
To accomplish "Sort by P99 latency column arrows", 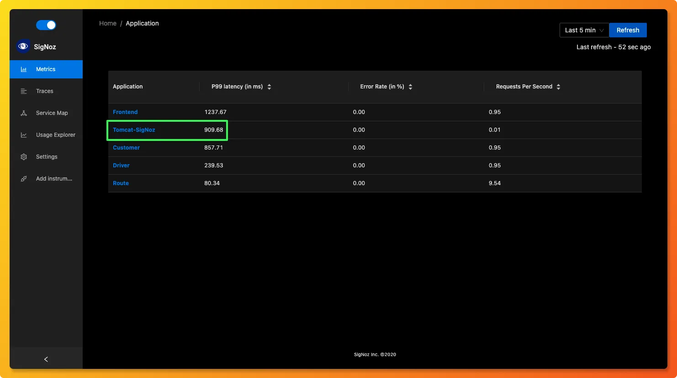I will (269, 87).
